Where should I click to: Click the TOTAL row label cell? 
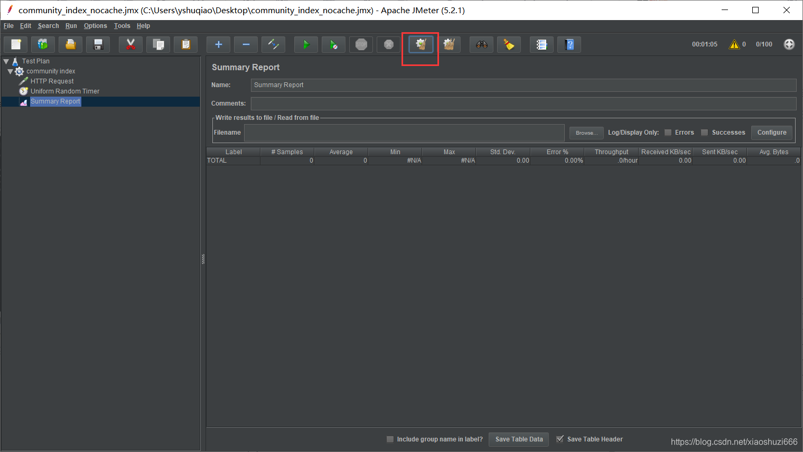click(233, 161)
